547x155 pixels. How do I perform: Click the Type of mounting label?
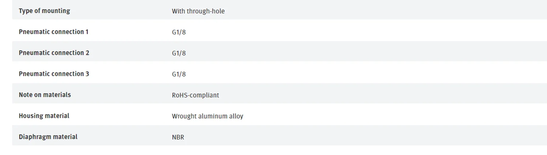pos(44,11)
